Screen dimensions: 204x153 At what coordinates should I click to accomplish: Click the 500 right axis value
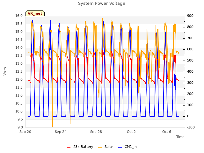(190, 61)
